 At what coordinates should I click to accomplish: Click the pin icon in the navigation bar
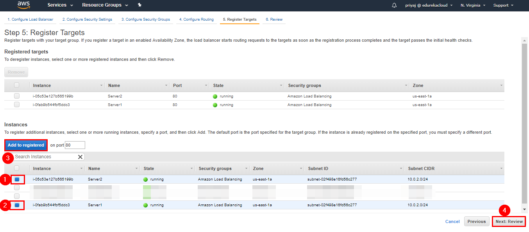139,5
